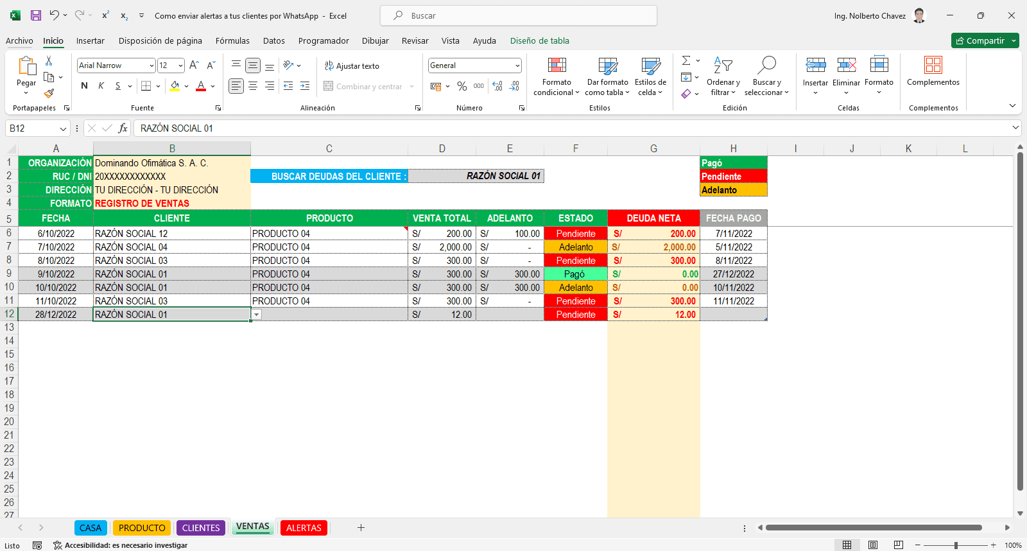Click the AutoSum sigma icon
The height and width of the screenshot is (551, 1027).
tap(686, 60)
